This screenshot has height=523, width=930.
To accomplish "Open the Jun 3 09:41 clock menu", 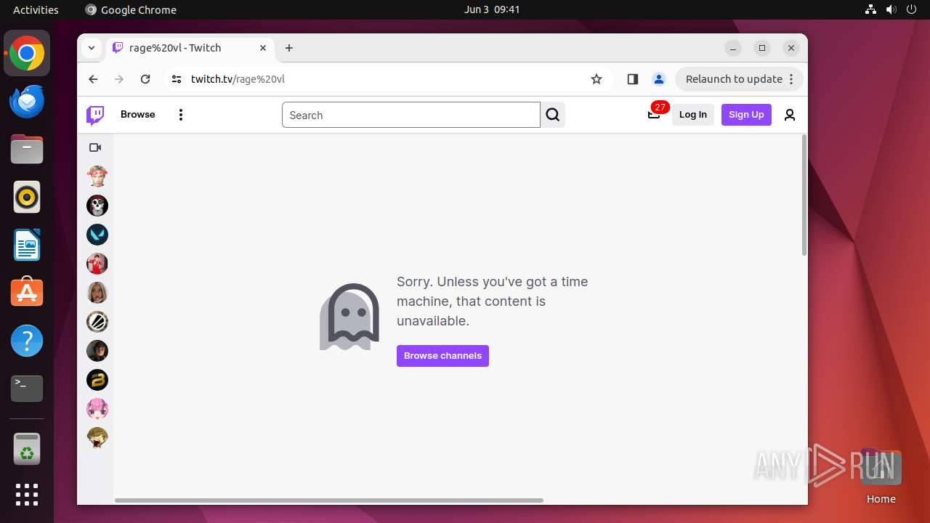I will click(x=492, y=9).
